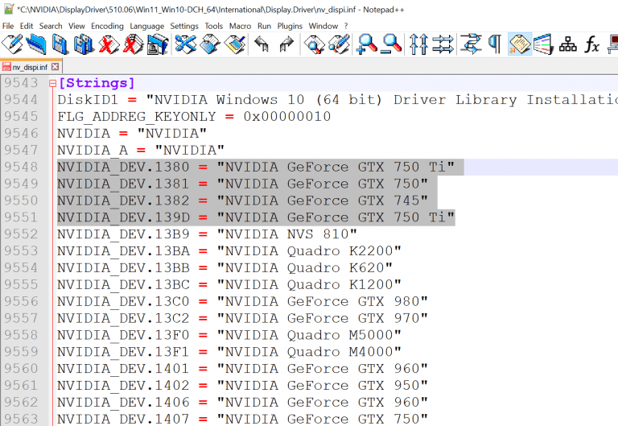The width and height of the screenshot is (618, 426).
Task: Open the Language menu
Action: coord(147,26)
